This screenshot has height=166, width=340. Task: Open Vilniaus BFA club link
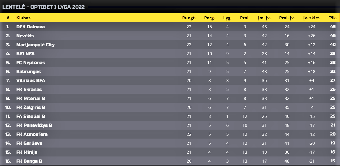(31, 81)
